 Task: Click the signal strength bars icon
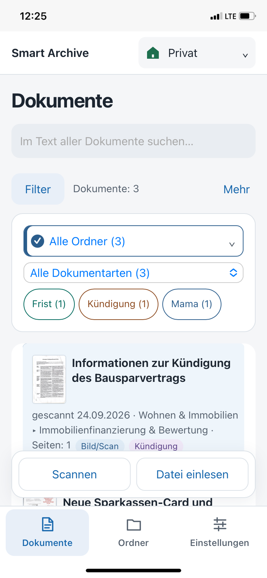click(216, 16)
